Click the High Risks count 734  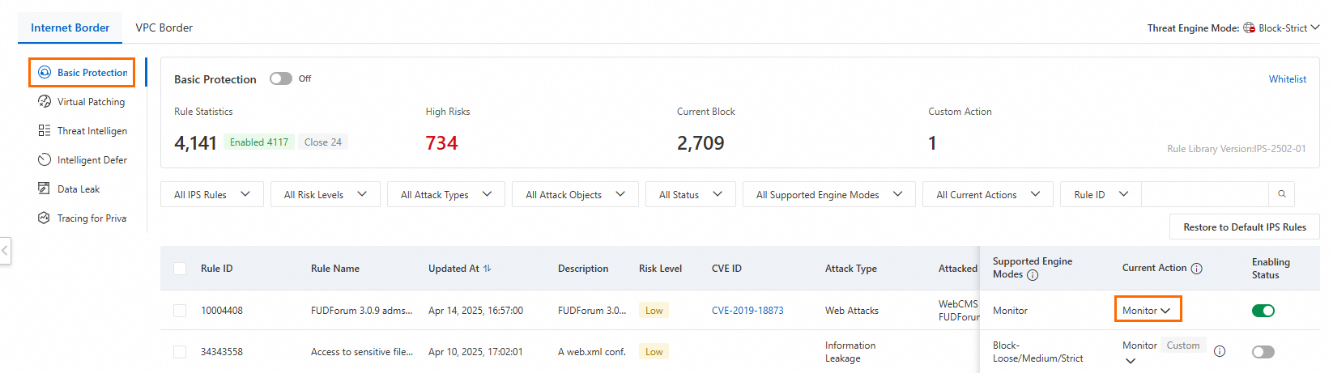pos(441,143)
